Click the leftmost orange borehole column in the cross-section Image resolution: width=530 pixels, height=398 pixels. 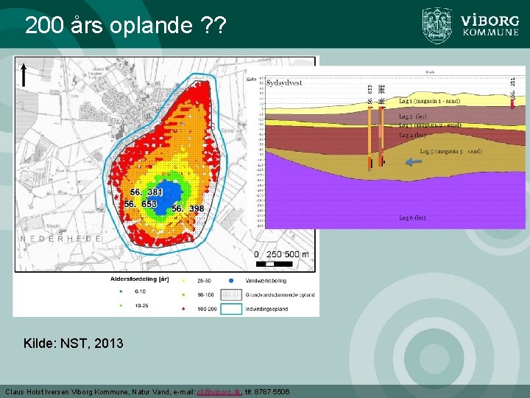tap(370, 138)
